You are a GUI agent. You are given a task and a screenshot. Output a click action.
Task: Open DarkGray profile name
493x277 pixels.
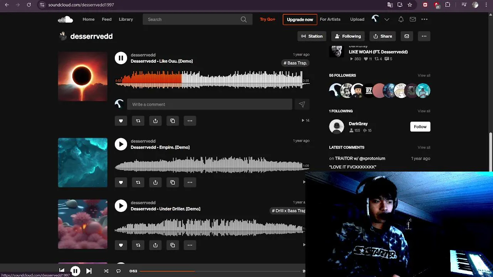point(358,123)
